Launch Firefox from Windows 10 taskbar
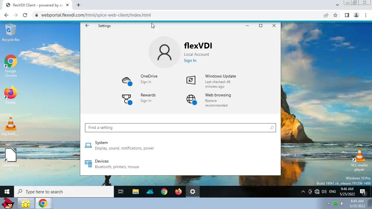Screen dimensions: 372x209 [178, 192]
